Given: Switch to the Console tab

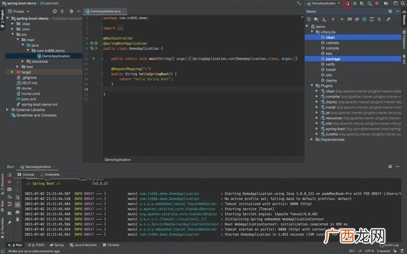Looking at the screenshot, I should click(25, 175).
